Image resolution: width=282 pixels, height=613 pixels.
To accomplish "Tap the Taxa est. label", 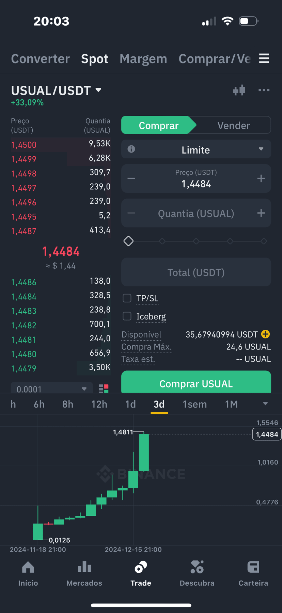I will 138,359.
